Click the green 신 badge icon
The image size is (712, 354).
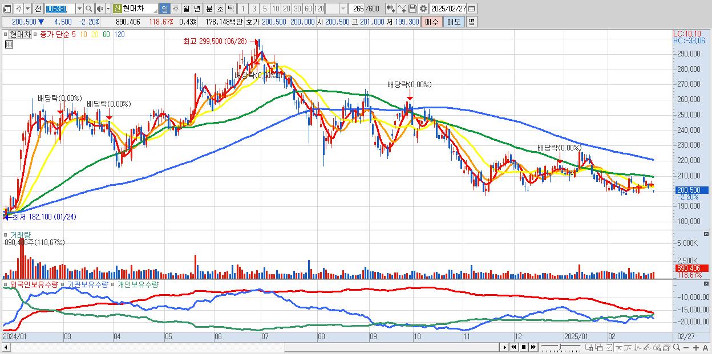(x=117, y=9)
